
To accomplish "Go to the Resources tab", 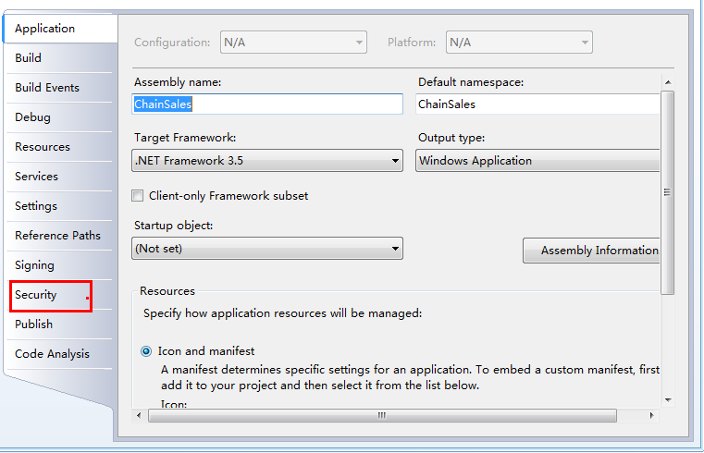I will point(43,147).
